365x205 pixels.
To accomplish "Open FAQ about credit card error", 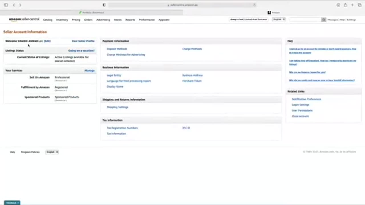I will click(x=322, y=80).
